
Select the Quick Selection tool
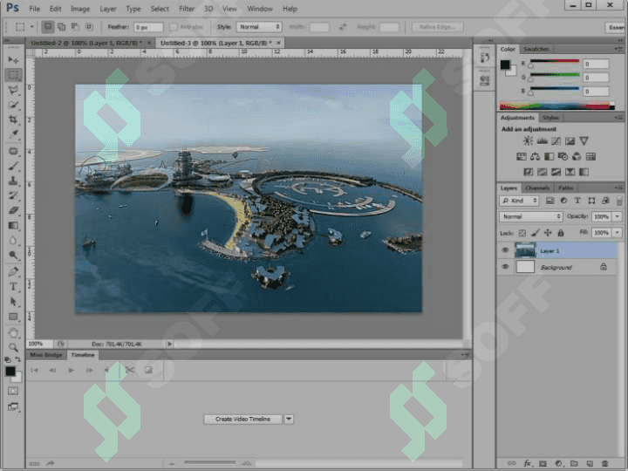(13, 105)
